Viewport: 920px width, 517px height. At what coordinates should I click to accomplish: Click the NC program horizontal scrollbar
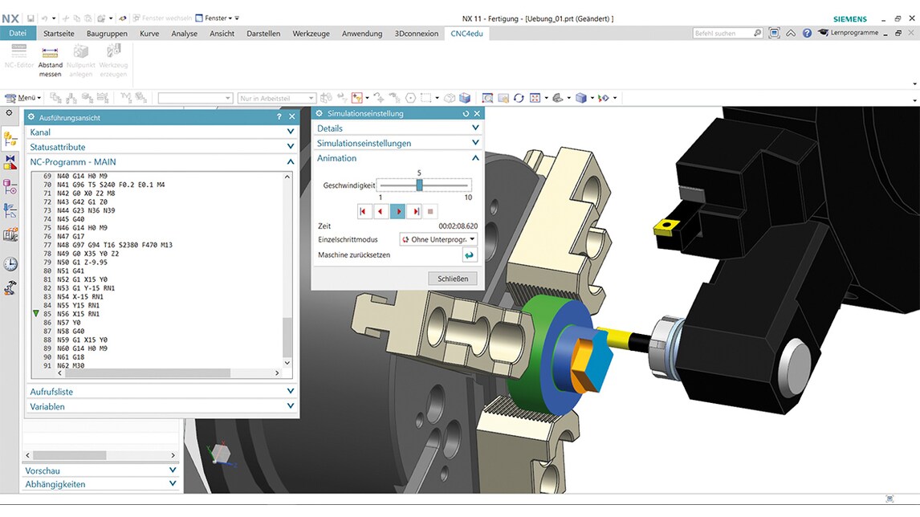147,373
